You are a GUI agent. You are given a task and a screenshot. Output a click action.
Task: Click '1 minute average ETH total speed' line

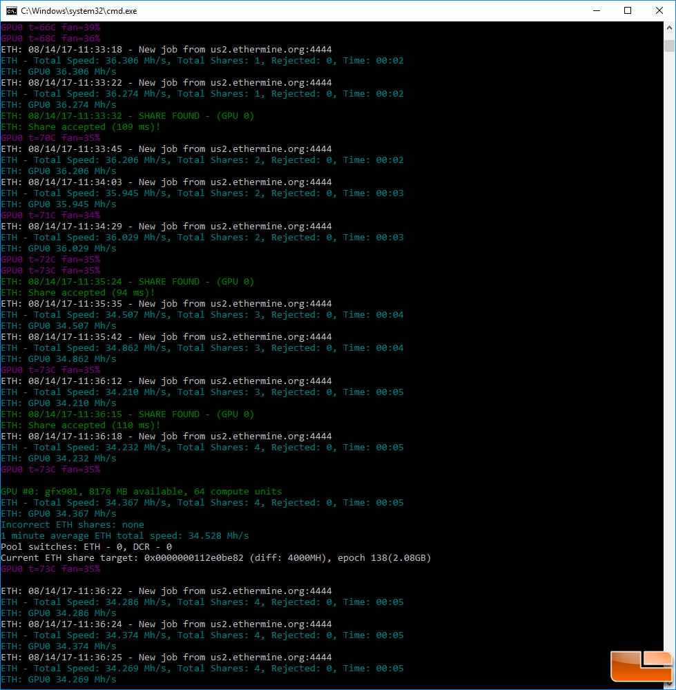[125, 535]
